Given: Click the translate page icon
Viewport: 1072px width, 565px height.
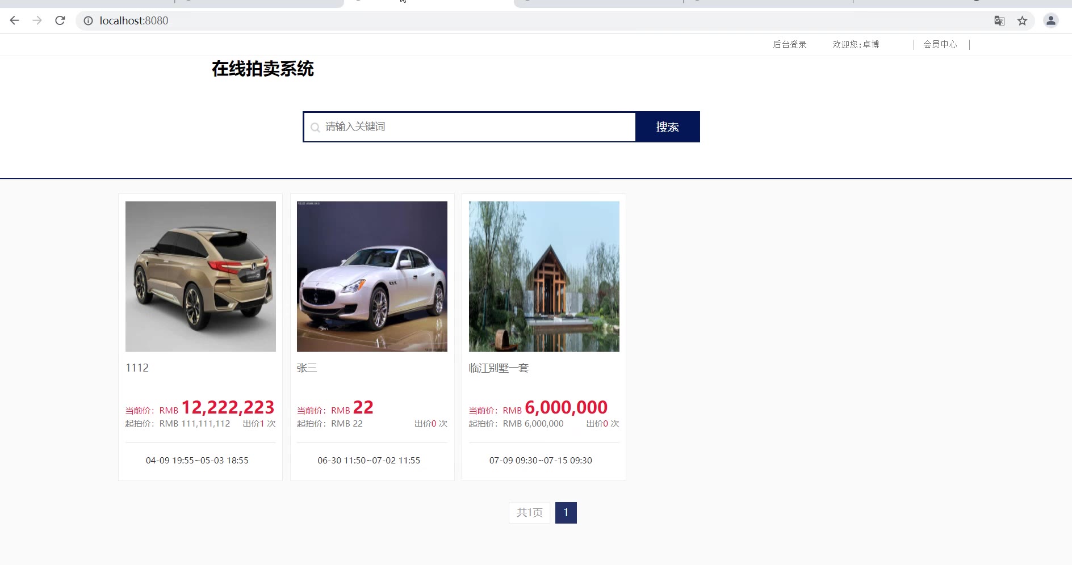Looking at the screenshot, I should point(999,21).
